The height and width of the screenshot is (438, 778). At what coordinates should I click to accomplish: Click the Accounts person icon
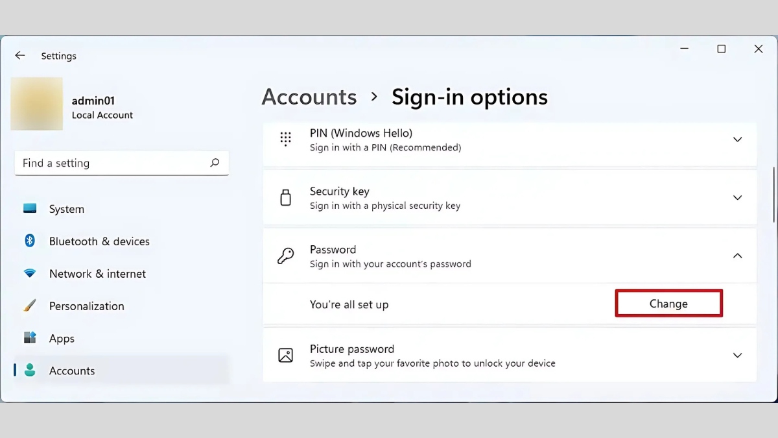30,371
